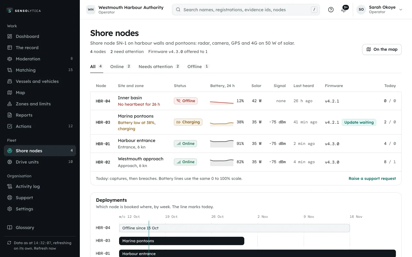Viewport: 412px width, 257px height.
Task: Click the Drive units gear icon
Action: click(x=10, y=162)
